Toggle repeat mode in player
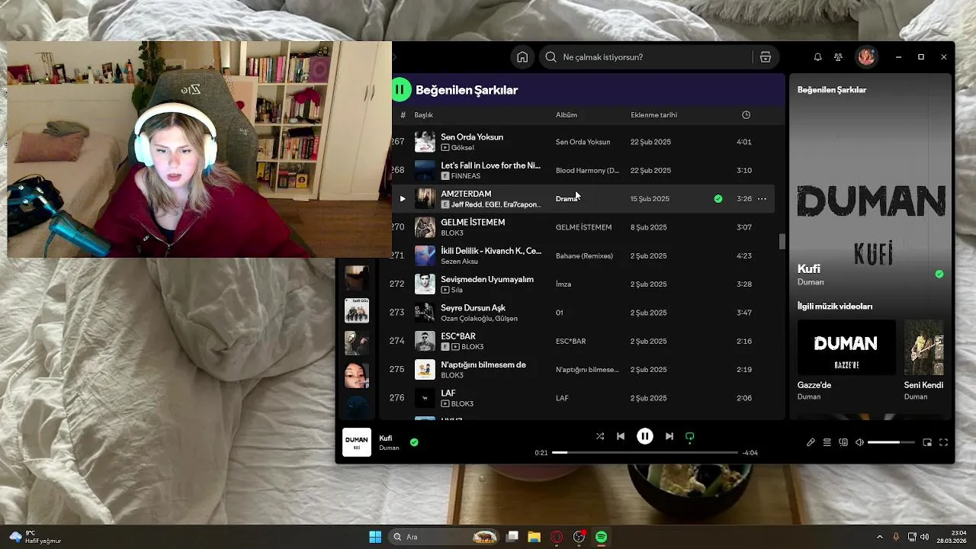 (x=690, y=437)
